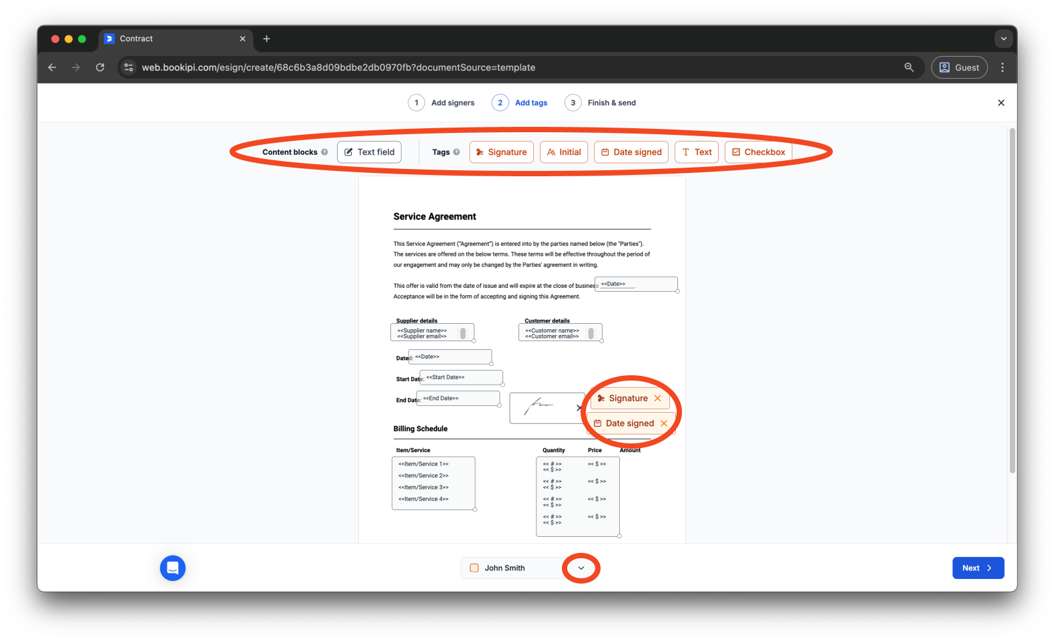Open the Chrome three-dot menu
The height and width of the screenshot is (641, 1055).
[x=1002, y=67]
